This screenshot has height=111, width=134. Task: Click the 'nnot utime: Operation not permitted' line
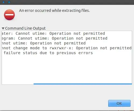(x=44, y=43)
